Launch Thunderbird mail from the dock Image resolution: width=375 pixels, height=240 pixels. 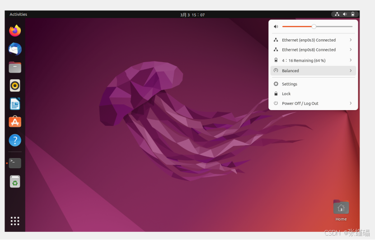(15, 49)
